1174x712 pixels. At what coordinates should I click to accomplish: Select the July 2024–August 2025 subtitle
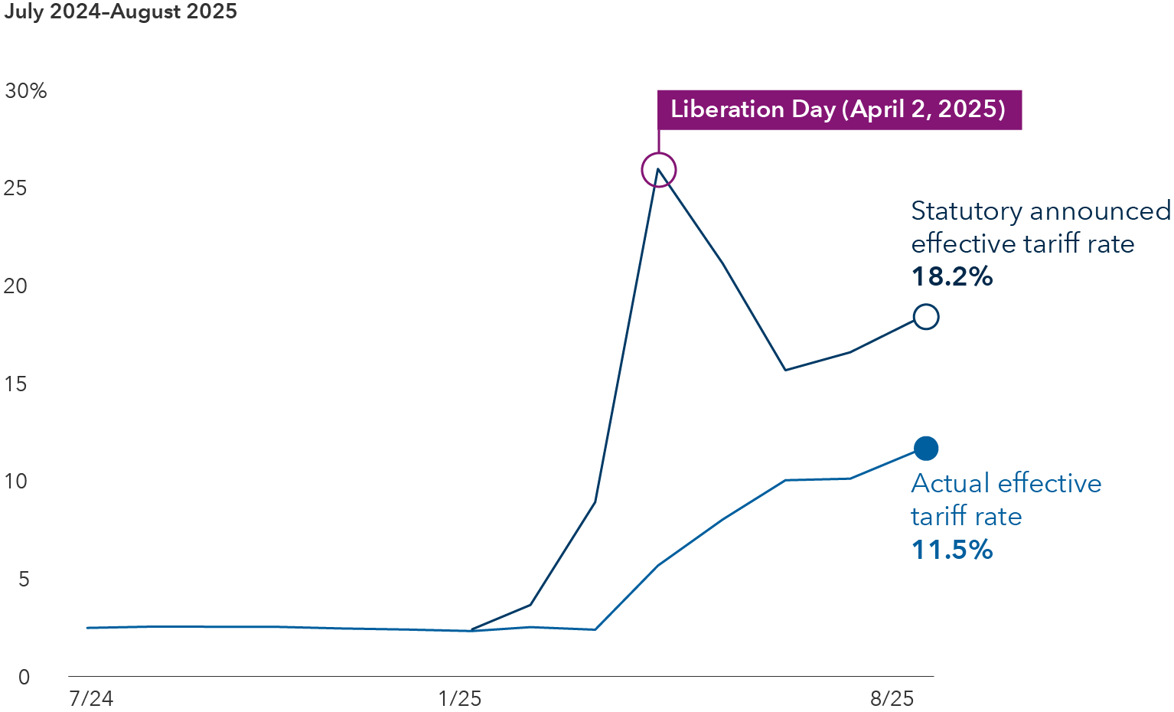(120, 11)
